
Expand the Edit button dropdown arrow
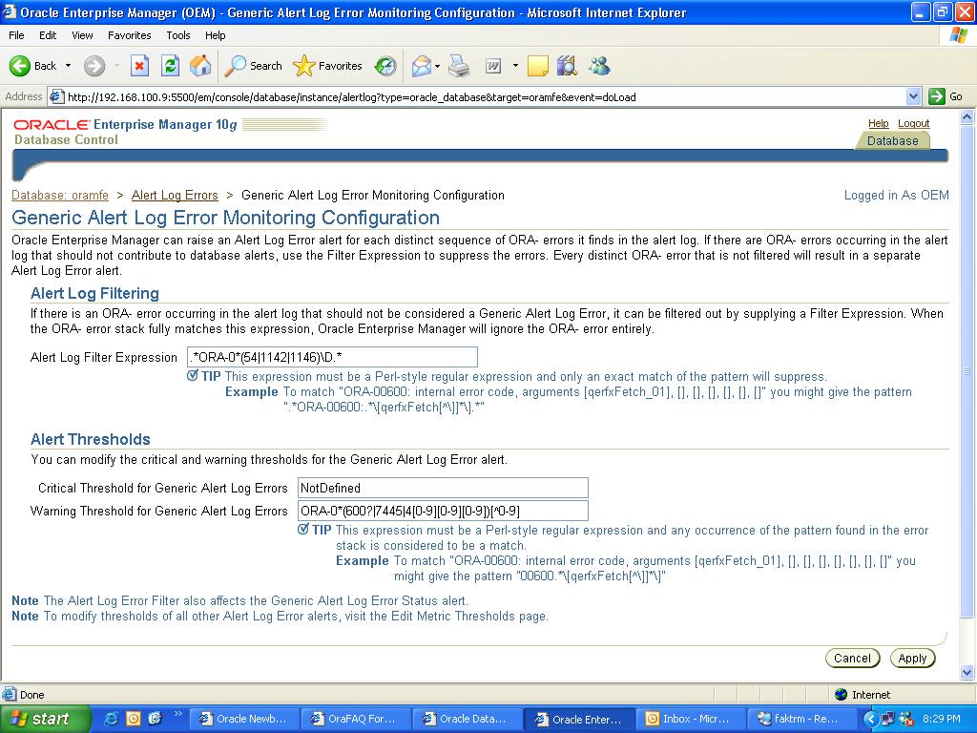pyautogui.click(x=515, y=66)
